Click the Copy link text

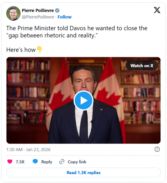[77, 162]
